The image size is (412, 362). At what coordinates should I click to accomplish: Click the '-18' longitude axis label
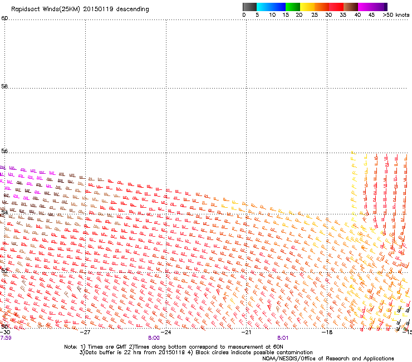pyautogui.click(x=327, y=332)
